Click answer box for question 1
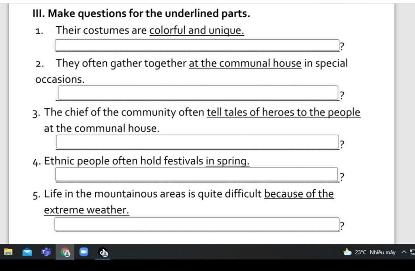 point(197,45)
